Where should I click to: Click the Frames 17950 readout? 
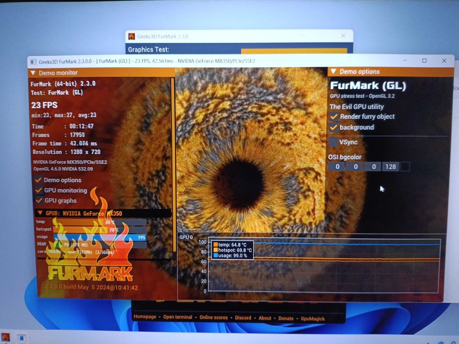pyautogui.click(x=58, y=135)
